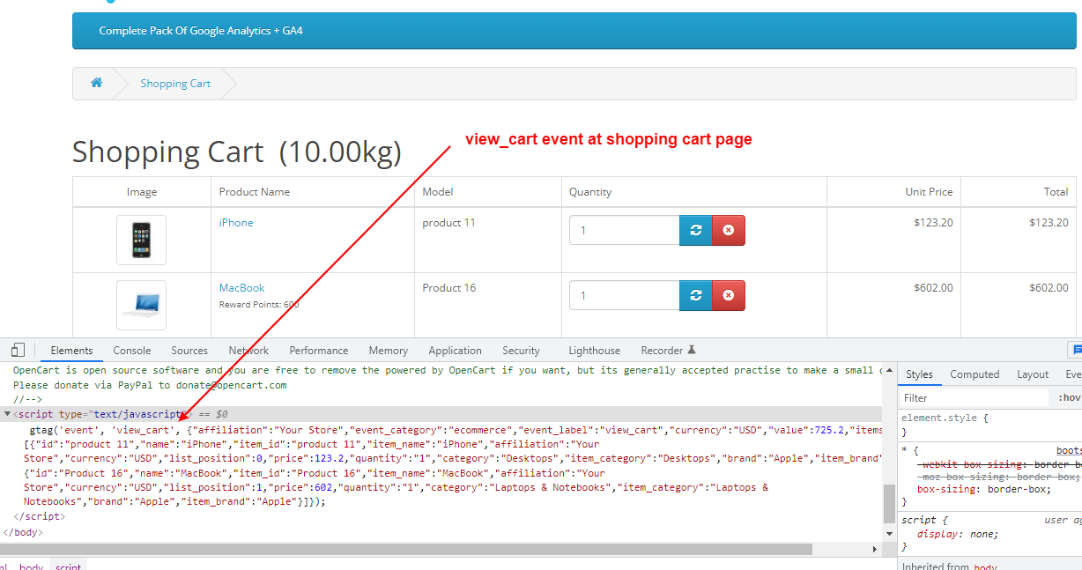
Task: Remove MacBook from the cart
Action: point(729,295)
